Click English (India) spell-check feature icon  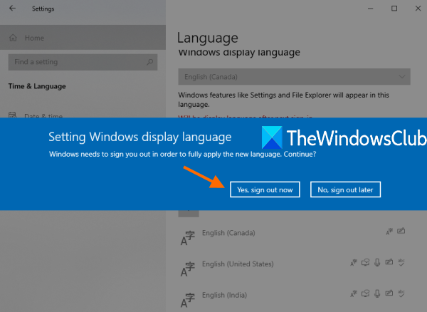(x=401, y=293)
